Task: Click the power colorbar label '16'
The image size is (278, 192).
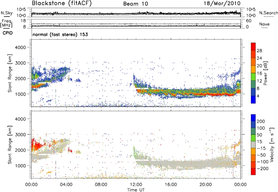Action: coord(259,73)
